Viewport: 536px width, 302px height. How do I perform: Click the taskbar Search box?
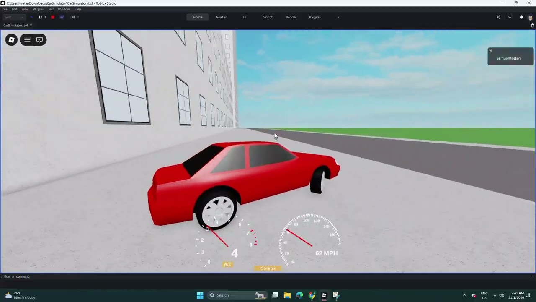click(x=237, y=295)
